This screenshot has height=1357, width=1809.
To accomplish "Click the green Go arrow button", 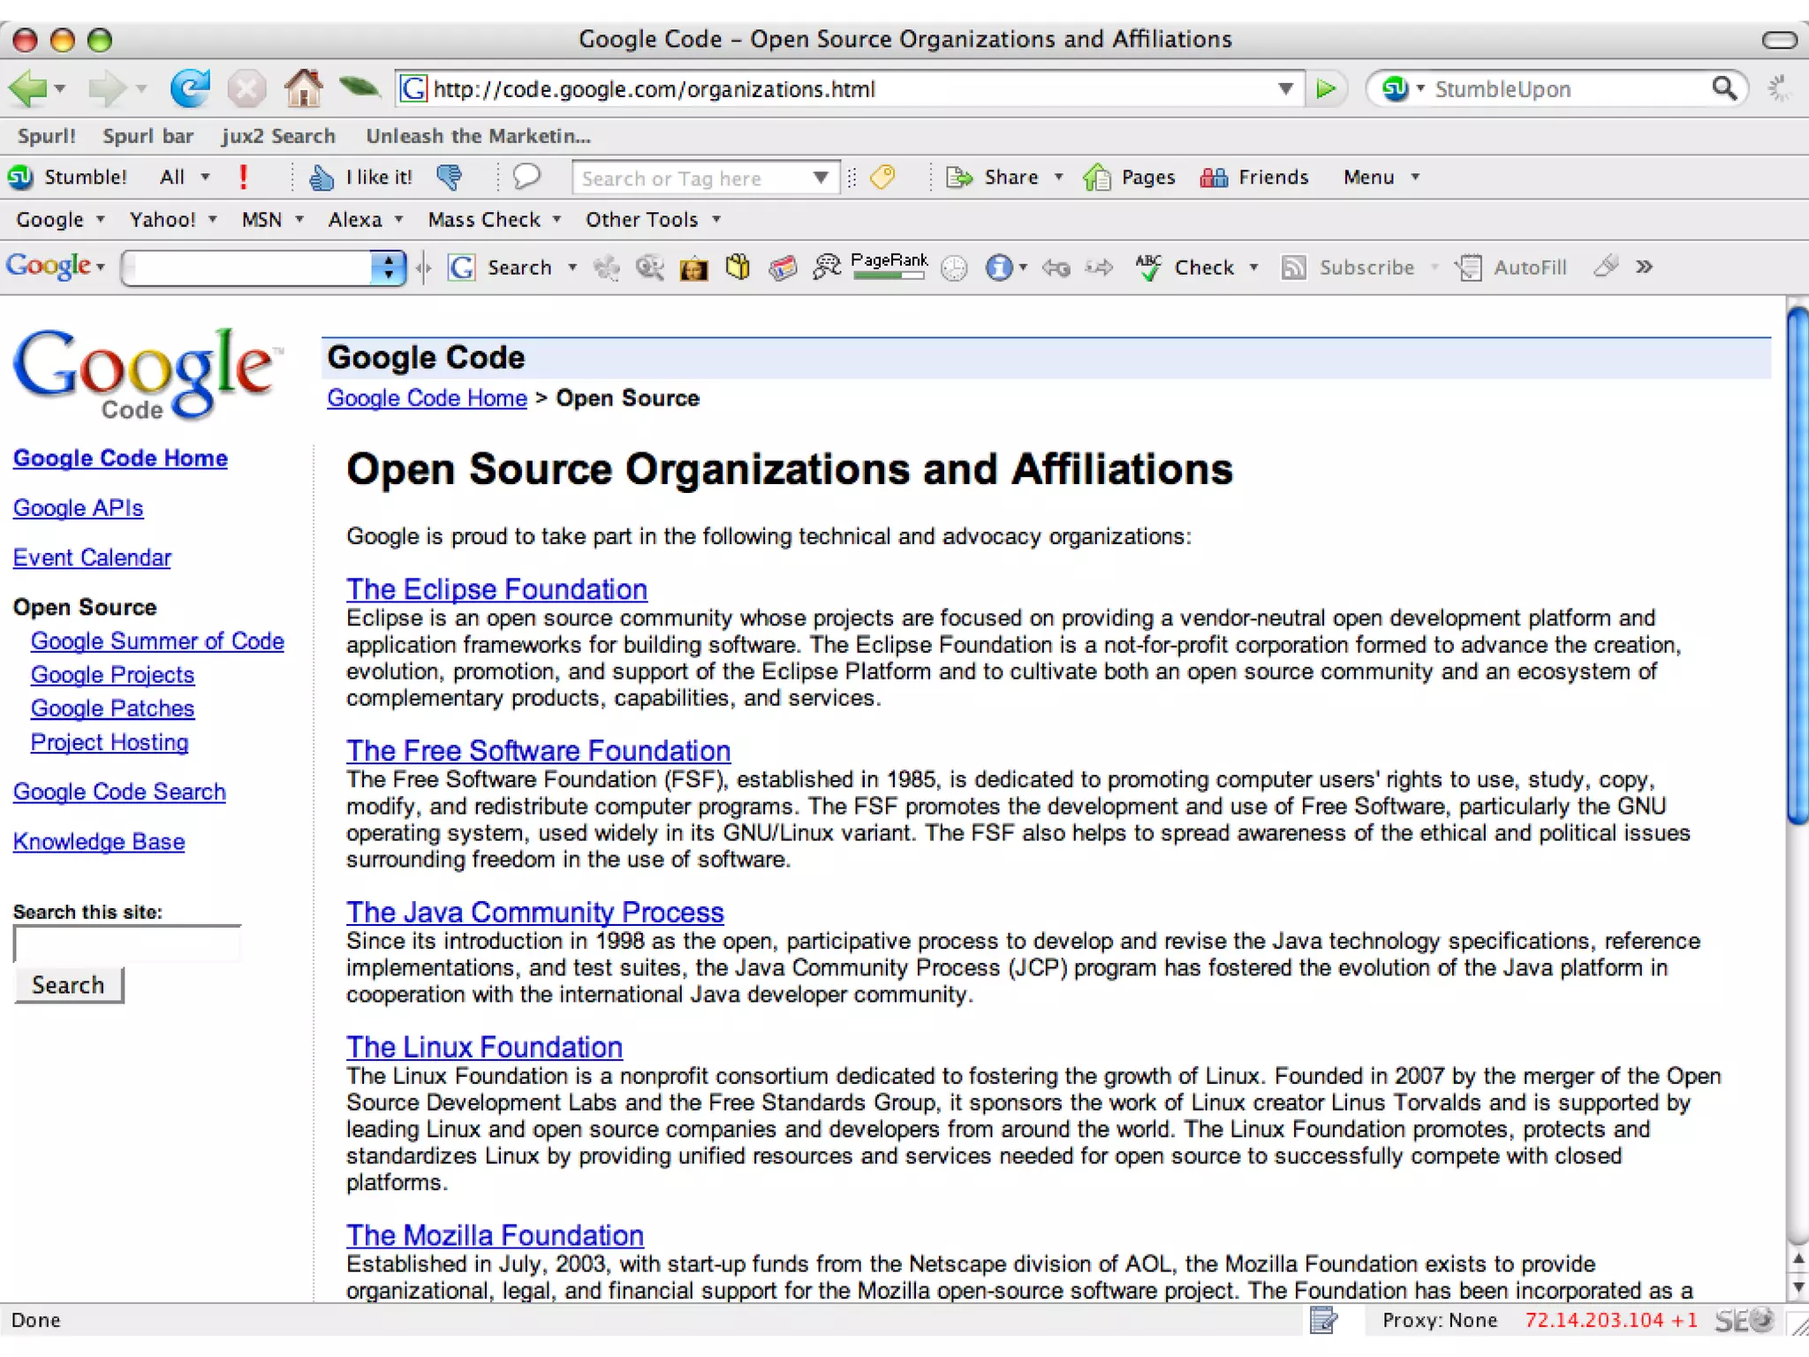I will pos(1325,88).
